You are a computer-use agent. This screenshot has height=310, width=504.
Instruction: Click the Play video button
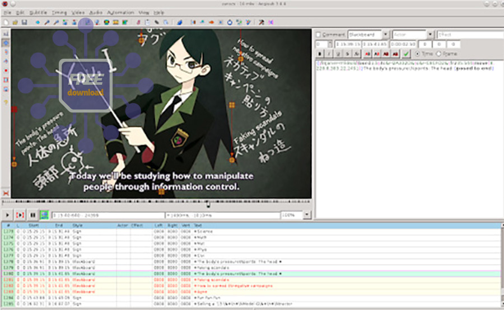click(x=7, y=215)
